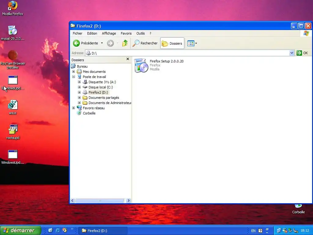Screen dimensions: 313x235
Task: Click Firefox2 (D:) taskbar button
Action: click(x=103, y=231)
